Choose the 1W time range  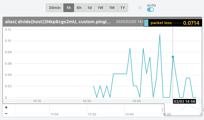(x=100, y=8)
